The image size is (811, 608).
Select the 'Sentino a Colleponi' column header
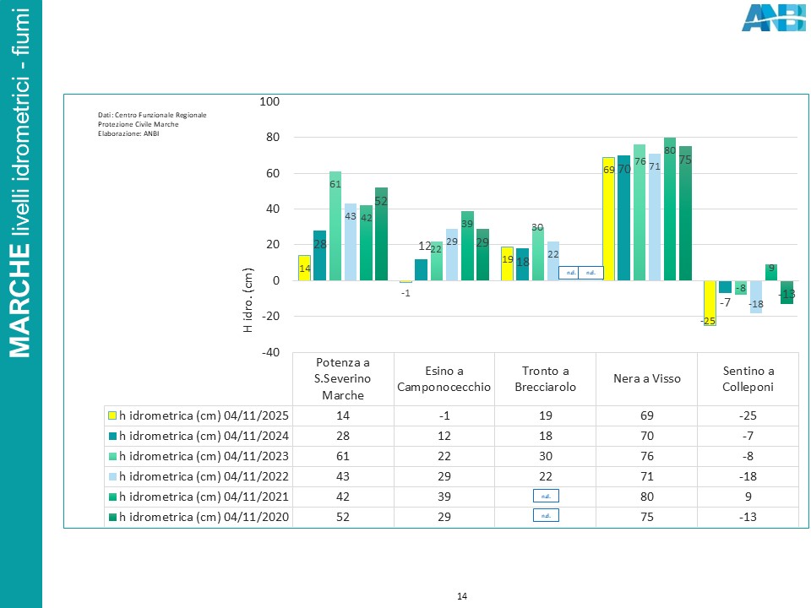click(748, 378)
